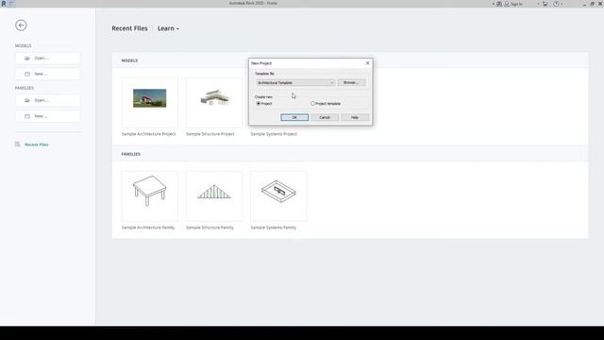Screen dimensions: 604x340
Task: Click the Revit R logo icon
Action: tap(4, 4)
